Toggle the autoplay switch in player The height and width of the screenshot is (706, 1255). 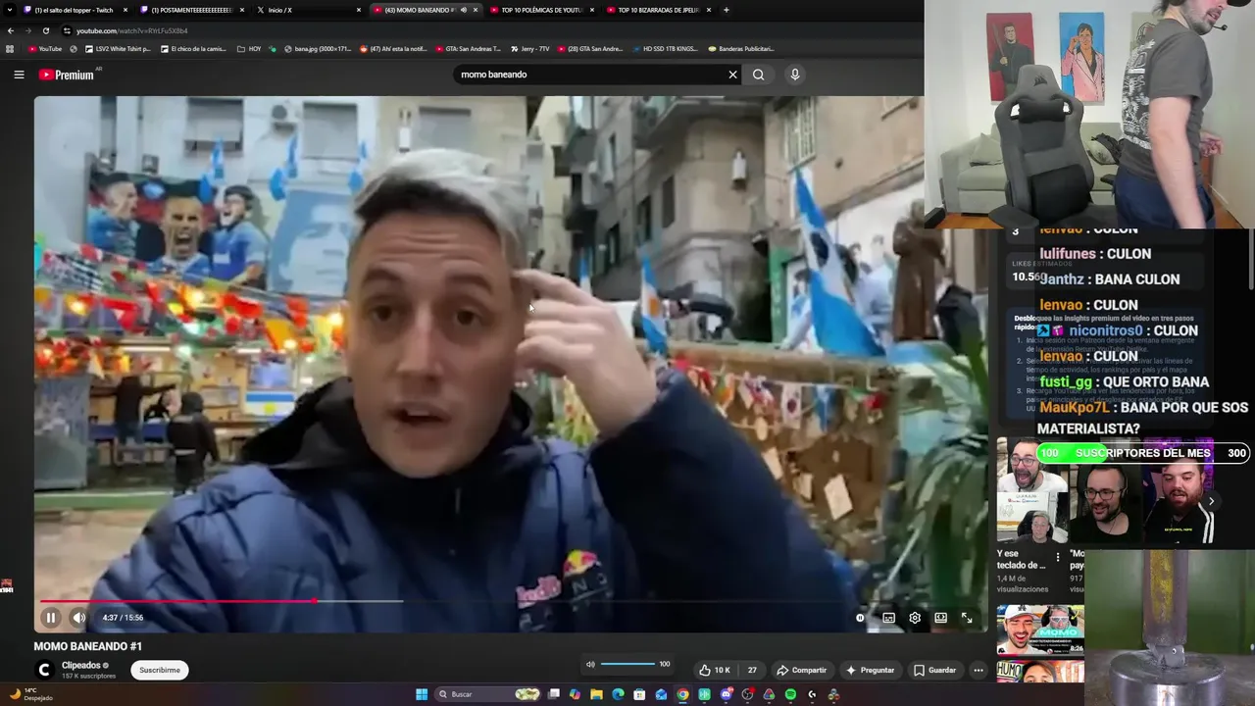click(861, 618)
